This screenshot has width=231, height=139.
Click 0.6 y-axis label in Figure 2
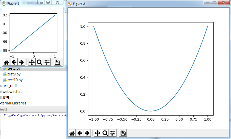tap(83, 60)
